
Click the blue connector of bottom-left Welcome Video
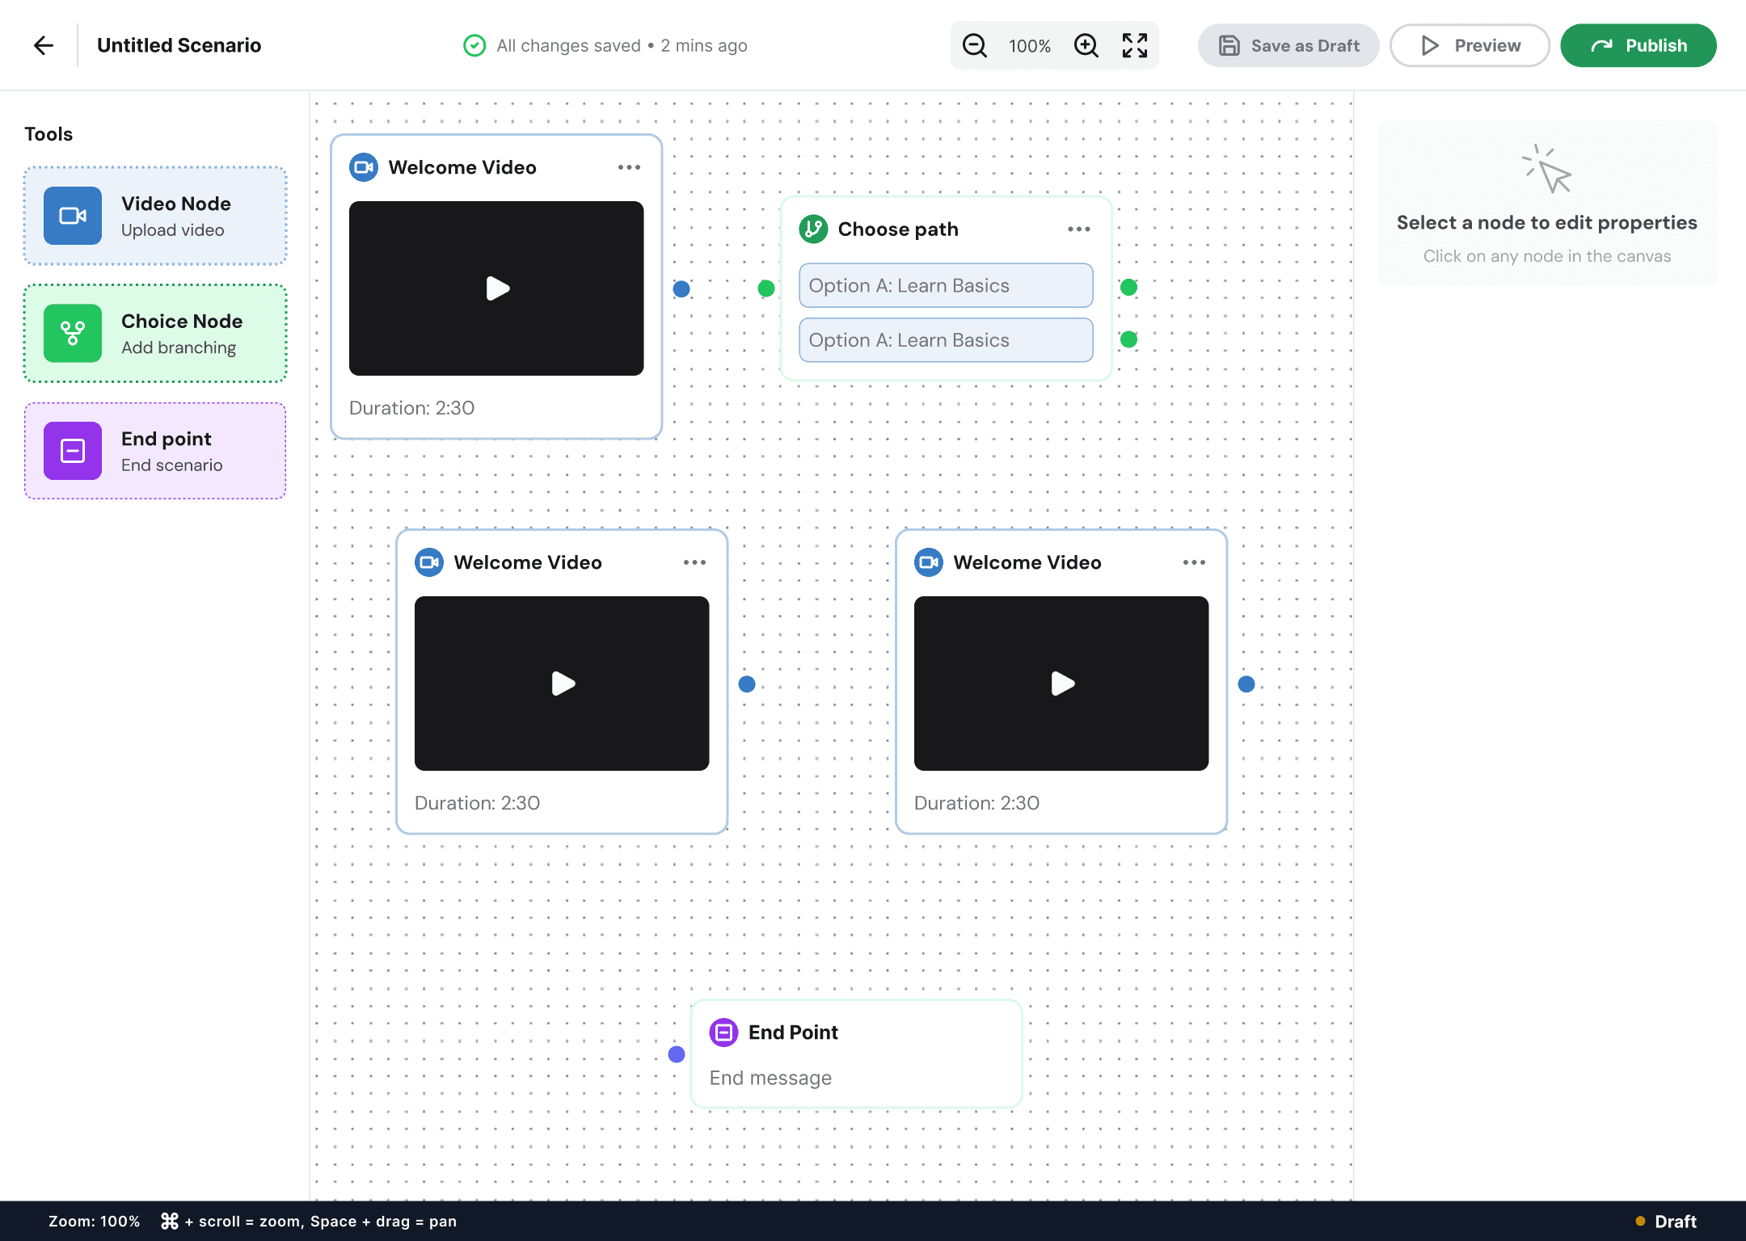[747, 684]
